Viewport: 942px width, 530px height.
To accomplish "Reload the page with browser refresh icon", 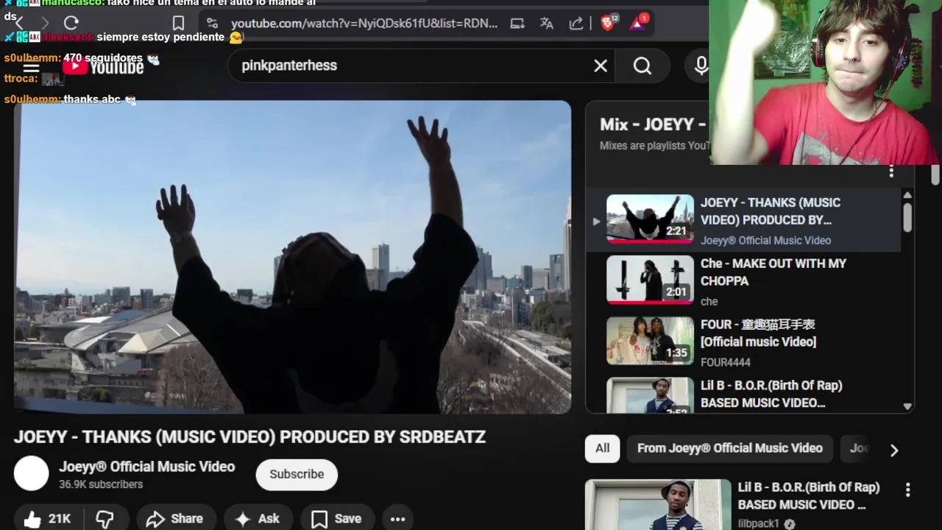I will point(71,23).
